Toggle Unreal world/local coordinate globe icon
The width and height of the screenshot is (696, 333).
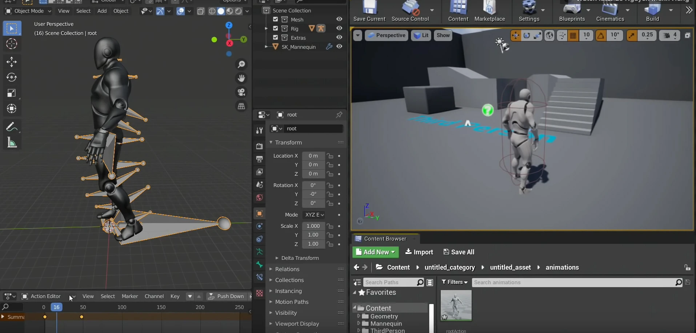point(549,35)
